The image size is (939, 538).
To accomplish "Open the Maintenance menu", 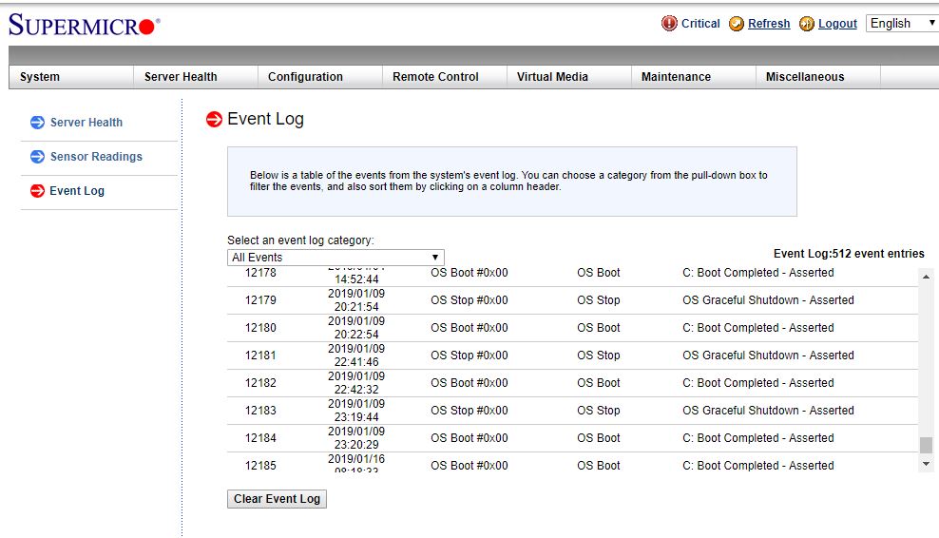I will tap(676, 77).
